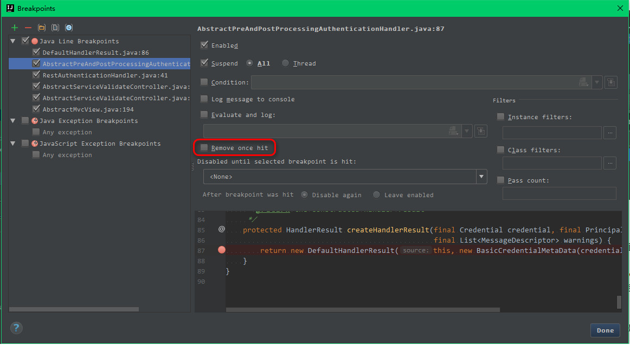Toggle the Remove once hit checkbox
The height and width of the screenshot is (345, 630).
tap(204, 148)
